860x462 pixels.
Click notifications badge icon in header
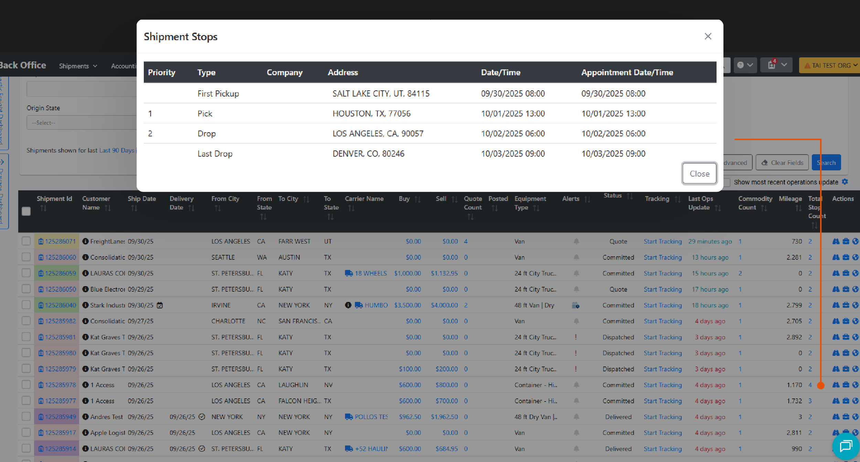(772, 65)
